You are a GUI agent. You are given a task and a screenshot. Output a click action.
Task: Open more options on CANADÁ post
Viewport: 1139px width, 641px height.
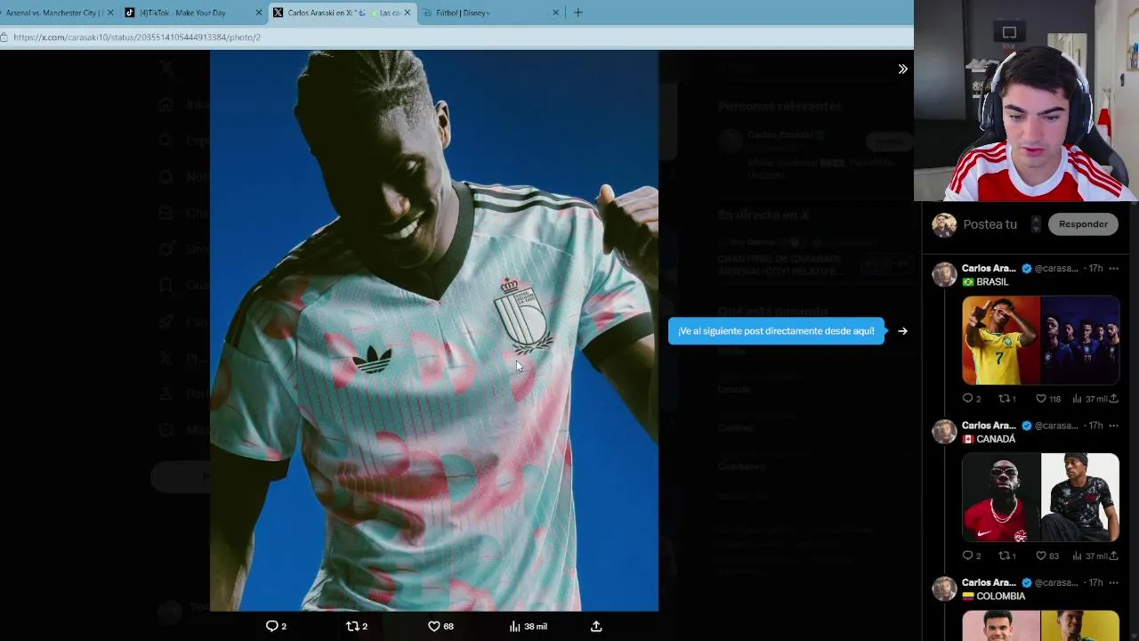coord(1113,426)
